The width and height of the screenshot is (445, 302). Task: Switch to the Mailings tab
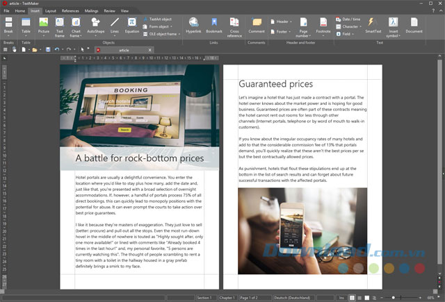[90, 11]
